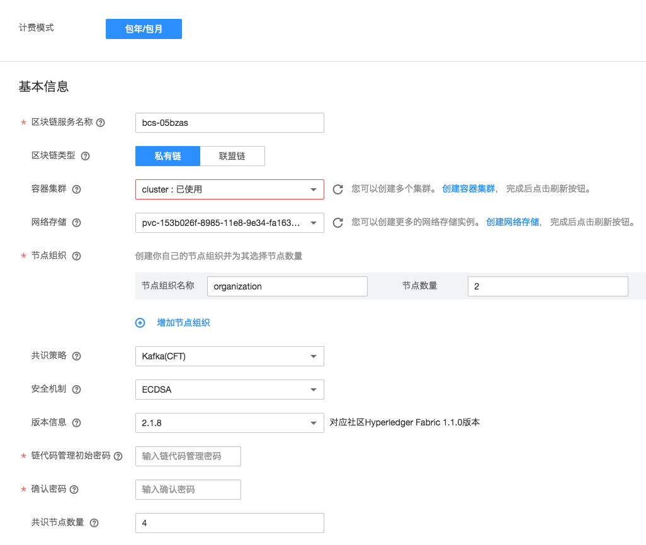The height and width of the screenshot is (545, 646).
Task: Focus the bcs-05bzas service name field
Action: [x=229, y=123]
